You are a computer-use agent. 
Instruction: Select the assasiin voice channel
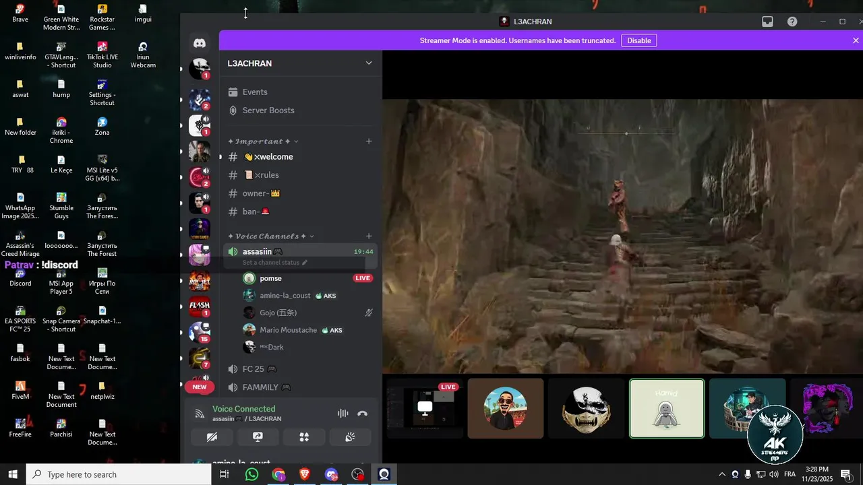click(x=299, y=252)
